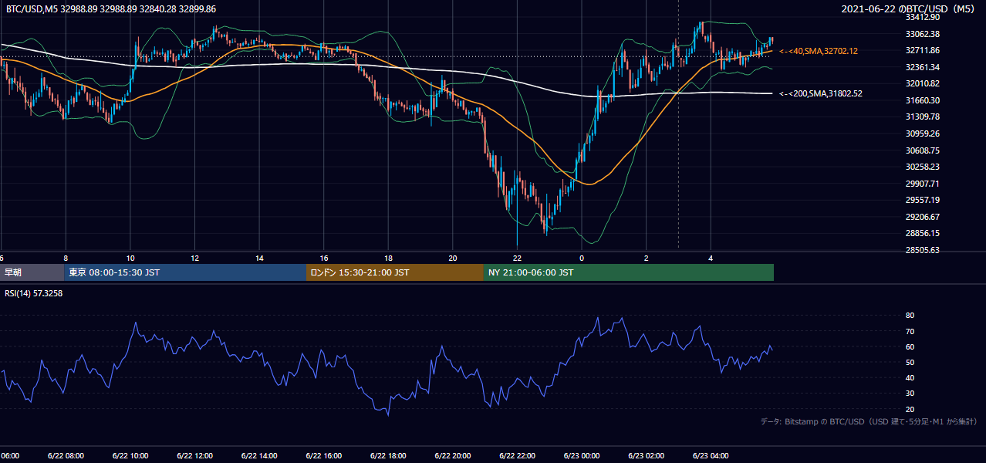This screenshot has width=986, height=463.
Task: Click the BTC/USD,M5 OHLC header text
Action: tap(111, 8)
